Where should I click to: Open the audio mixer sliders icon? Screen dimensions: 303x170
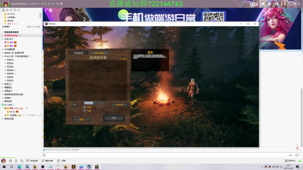(21, 161)
